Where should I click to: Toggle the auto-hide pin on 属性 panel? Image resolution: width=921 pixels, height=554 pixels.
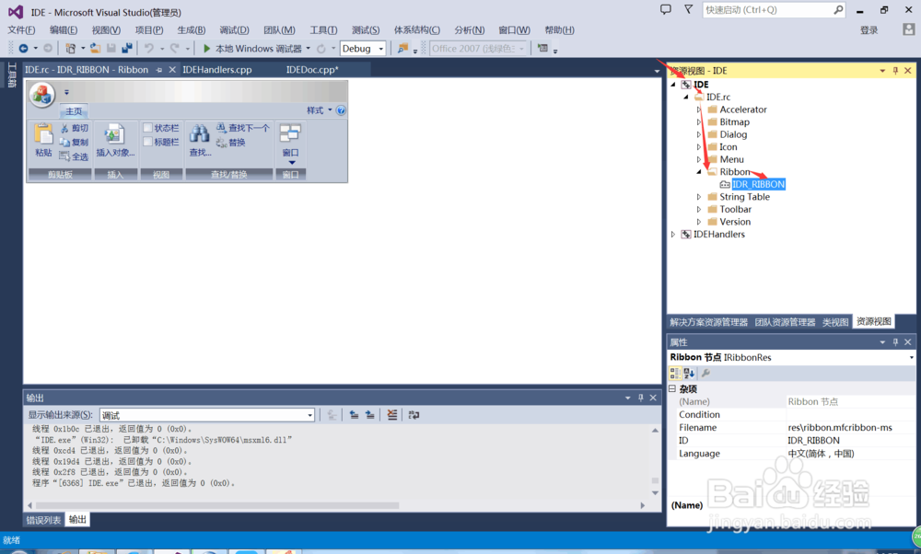(894, 342)
